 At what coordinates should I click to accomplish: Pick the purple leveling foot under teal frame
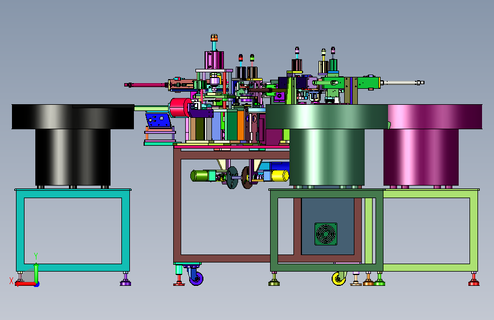click(x=125, y=279)
